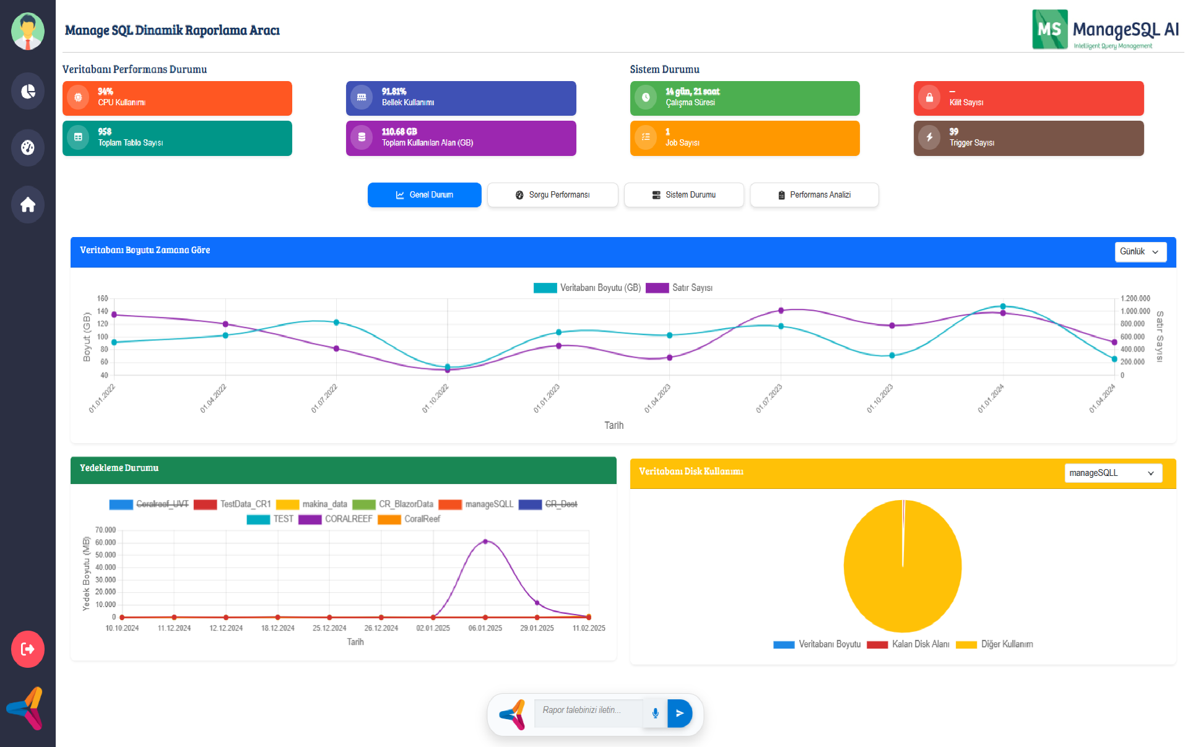This screenshot has height=747, width=1188.
Task: Open the gauge dashboard sidebar icon
Action: 28,148
